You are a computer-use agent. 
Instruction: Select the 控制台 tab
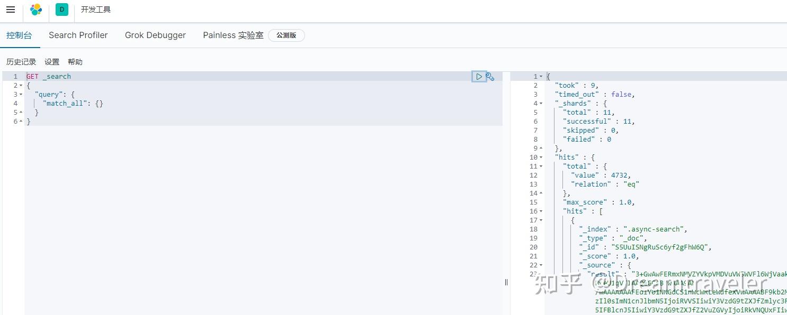pos(20,35)
